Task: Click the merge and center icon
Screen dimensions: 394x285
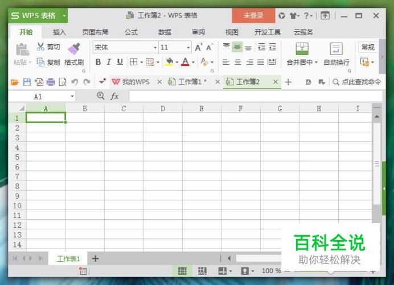Action: (x=302, y=49)
